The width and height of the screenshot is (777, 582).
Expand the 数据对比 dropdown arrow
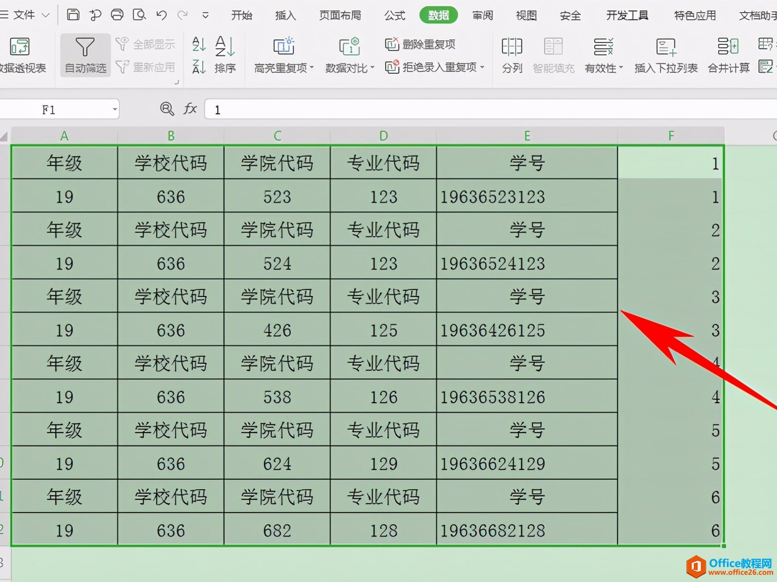click(372, 68)
